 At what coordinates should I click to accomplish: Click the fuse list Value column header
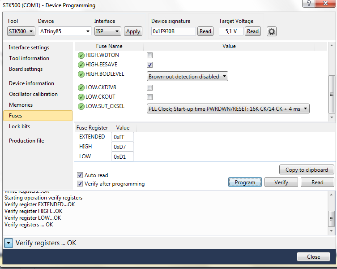click(x=229, y=46)
